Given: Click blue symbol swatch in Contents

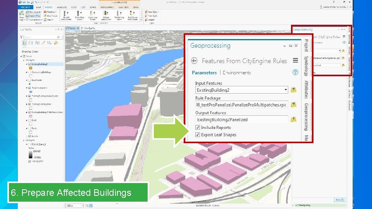Looking at the screenshot, I should [31, 92].
